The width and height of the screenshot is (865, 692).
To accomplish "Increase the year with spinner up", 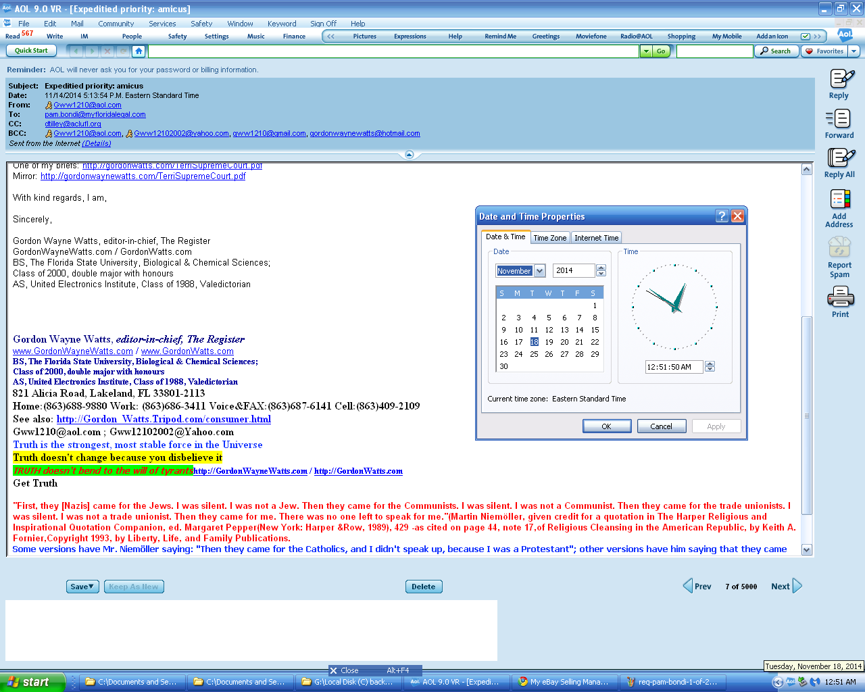I will (x=601, y=268).
